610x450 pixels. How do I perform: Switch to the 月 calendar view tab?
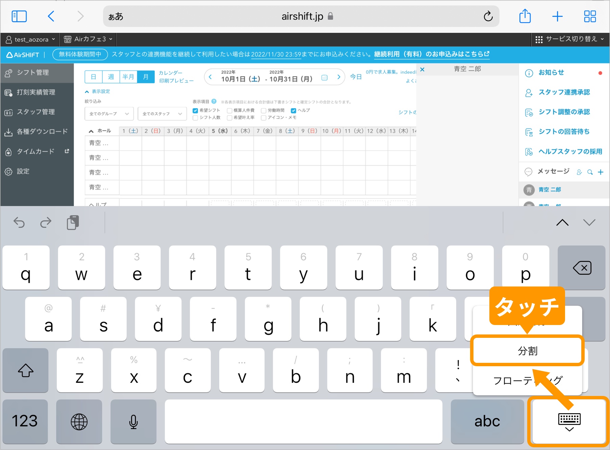pyautogui.click(x=146, y=77)
